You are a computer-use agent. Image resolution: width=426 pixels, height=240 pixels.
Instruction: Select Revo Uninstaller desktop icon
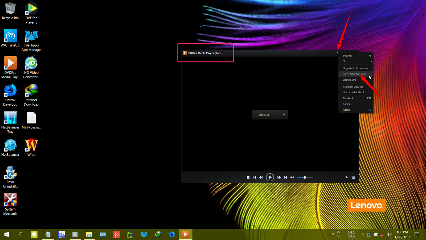click(10, 177)
